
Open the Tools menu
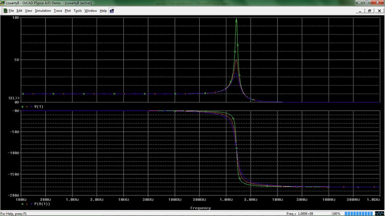click(x=77, y=11)
